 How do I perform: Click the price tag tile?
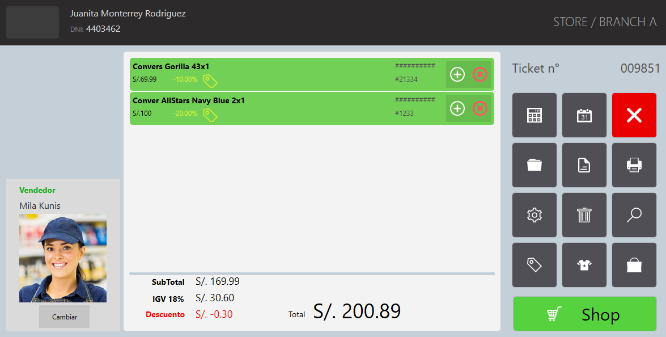coord(535,265)
